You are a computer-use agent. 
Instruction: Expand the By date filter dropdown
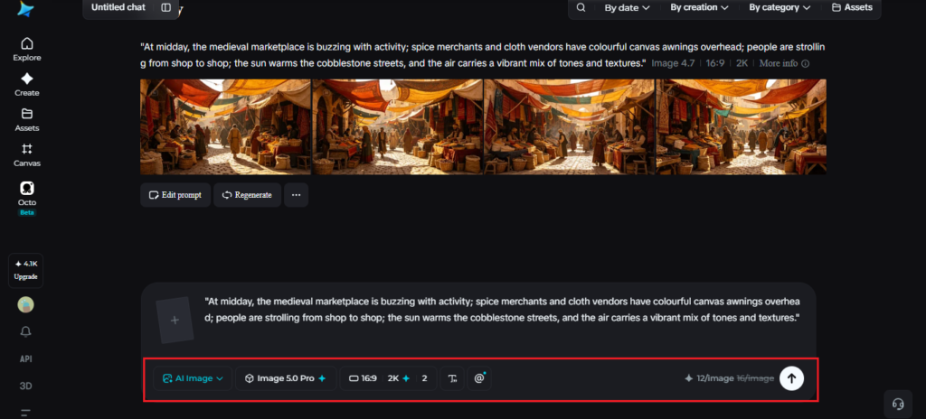[x=627, y=7]
